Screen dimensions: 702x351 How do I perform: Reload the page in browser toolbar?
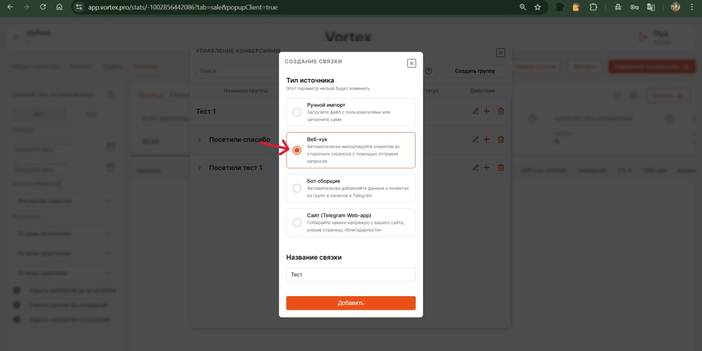[x=43, y=7]
